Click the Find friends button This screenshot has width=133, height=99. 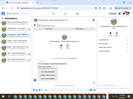[x=113, y=14]
